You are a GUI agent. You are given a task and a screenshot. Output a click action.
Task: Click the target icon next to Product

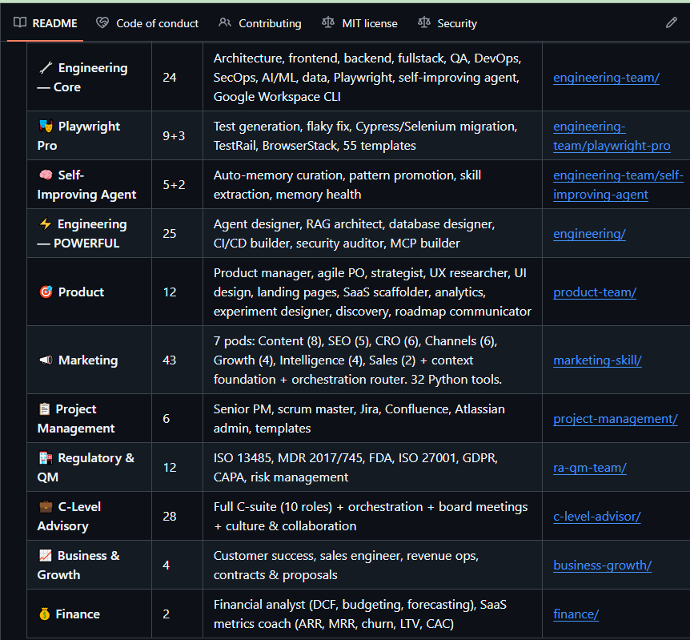click(x=46, y=292)
